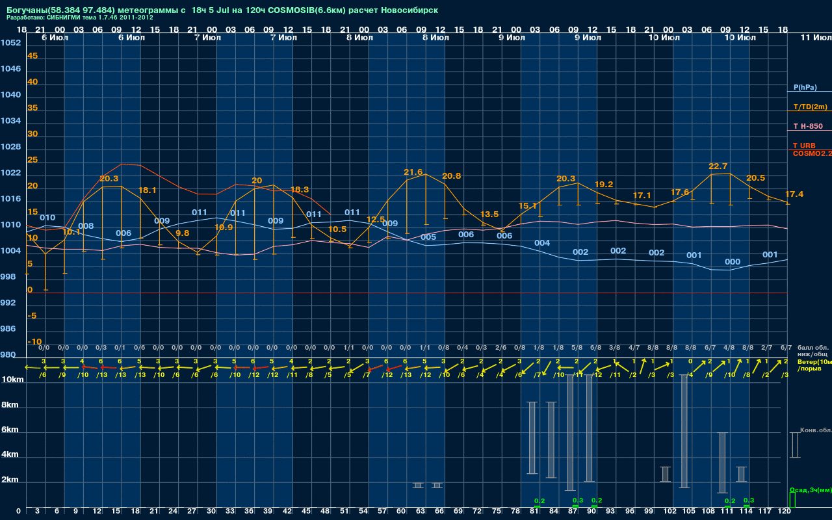Click convective cloud bar above hour 111
The image size is (832, 520).
point(722,463)
